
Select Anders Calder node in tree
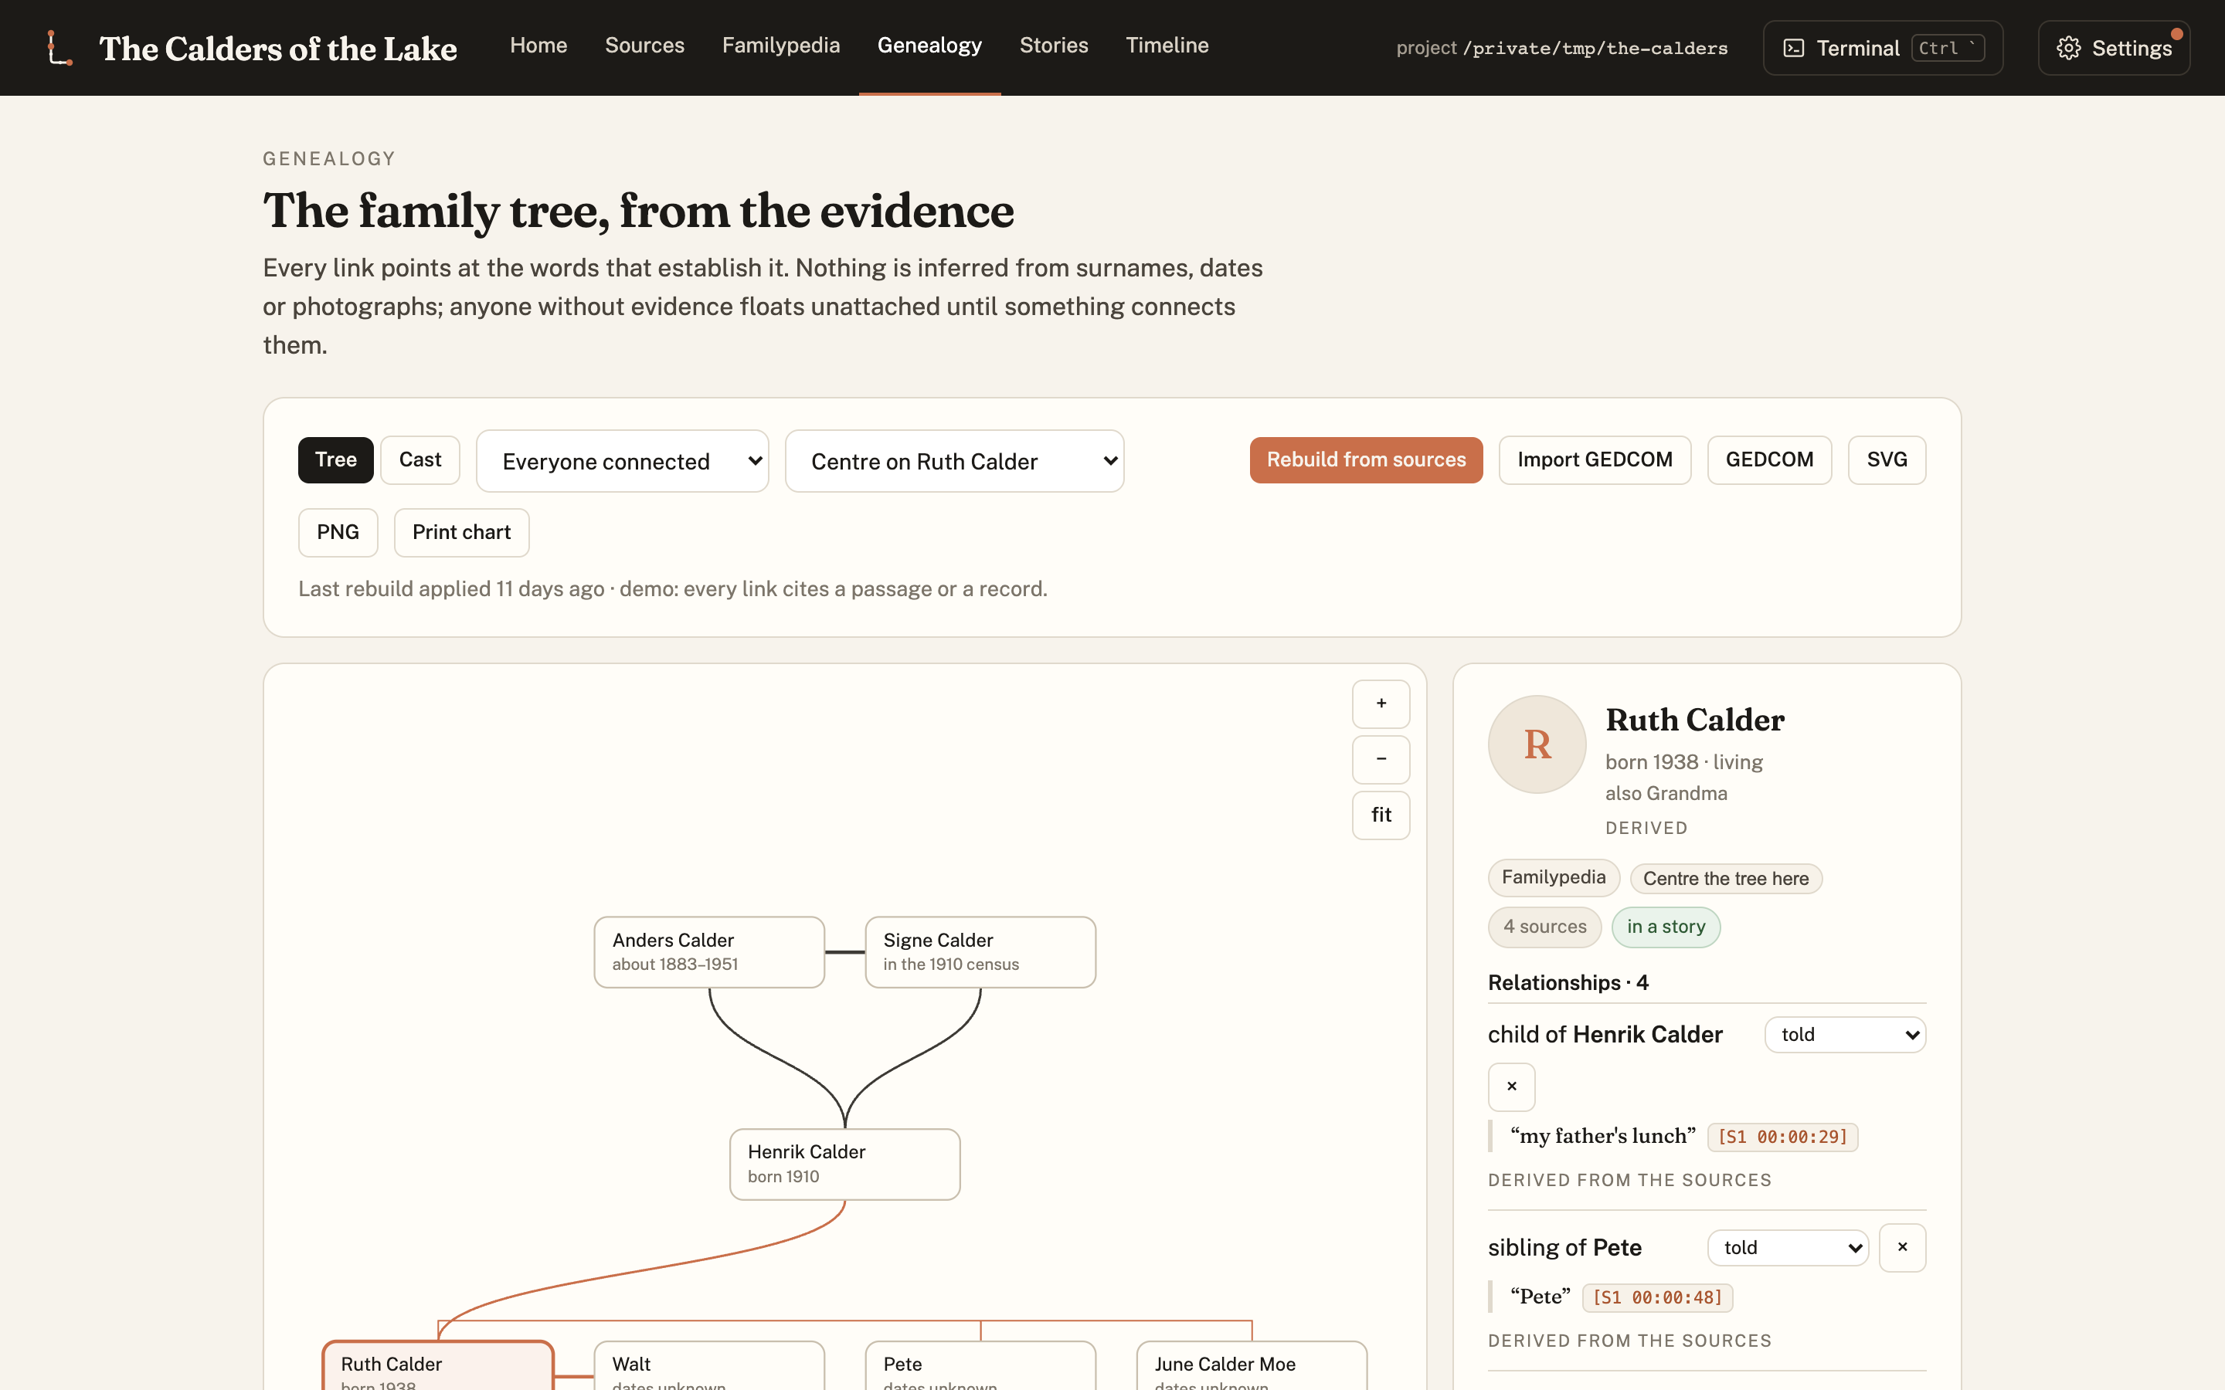(x=709, y=951)
